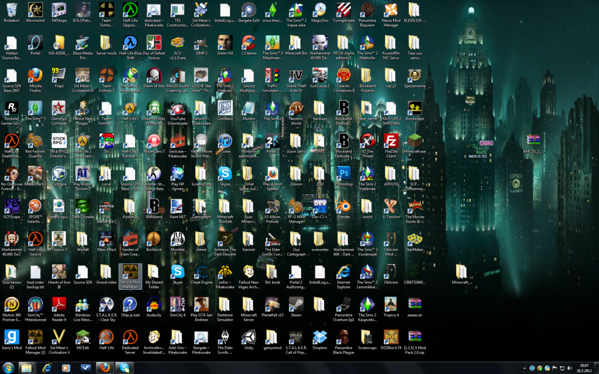This screenshot has height=374, width=599.
Task: Select the Spacemarine icon
Action: [x=414, y=78]
